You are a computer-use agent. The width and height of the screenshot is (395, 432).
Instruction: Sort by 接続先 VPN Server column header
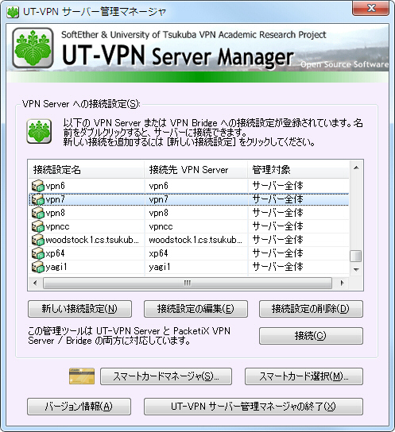click(x=196, y=169)
